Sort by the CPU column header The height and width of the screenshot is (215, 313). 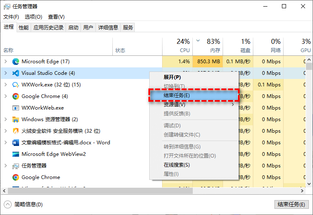click(x=177, y=46)
